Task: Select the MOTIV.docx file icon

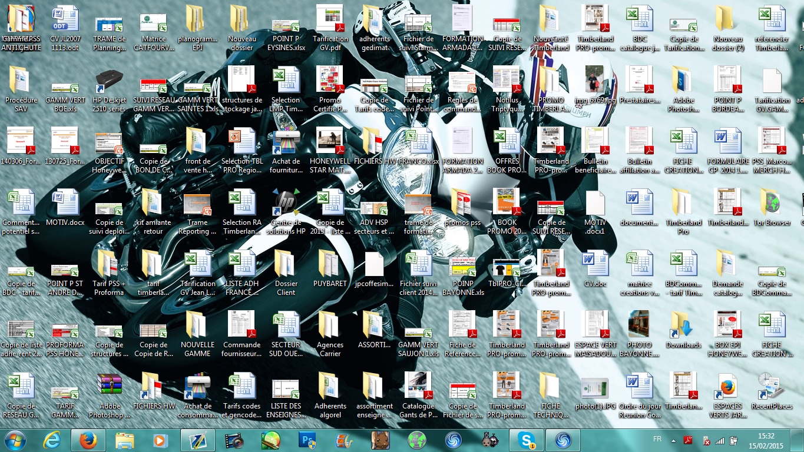Action: pos(65,202)
